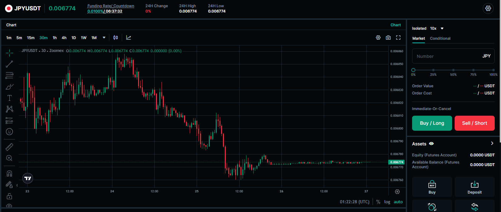Select the 30m timeframe
This screenshot has height=212, width=501.
pyautogui.click(x=44, y=38)
